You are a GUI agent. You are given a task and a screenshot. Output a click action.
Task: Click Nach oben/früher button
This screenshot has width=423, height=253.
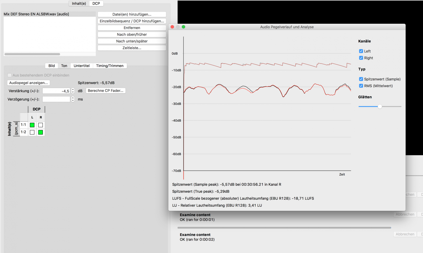[132, 35]
